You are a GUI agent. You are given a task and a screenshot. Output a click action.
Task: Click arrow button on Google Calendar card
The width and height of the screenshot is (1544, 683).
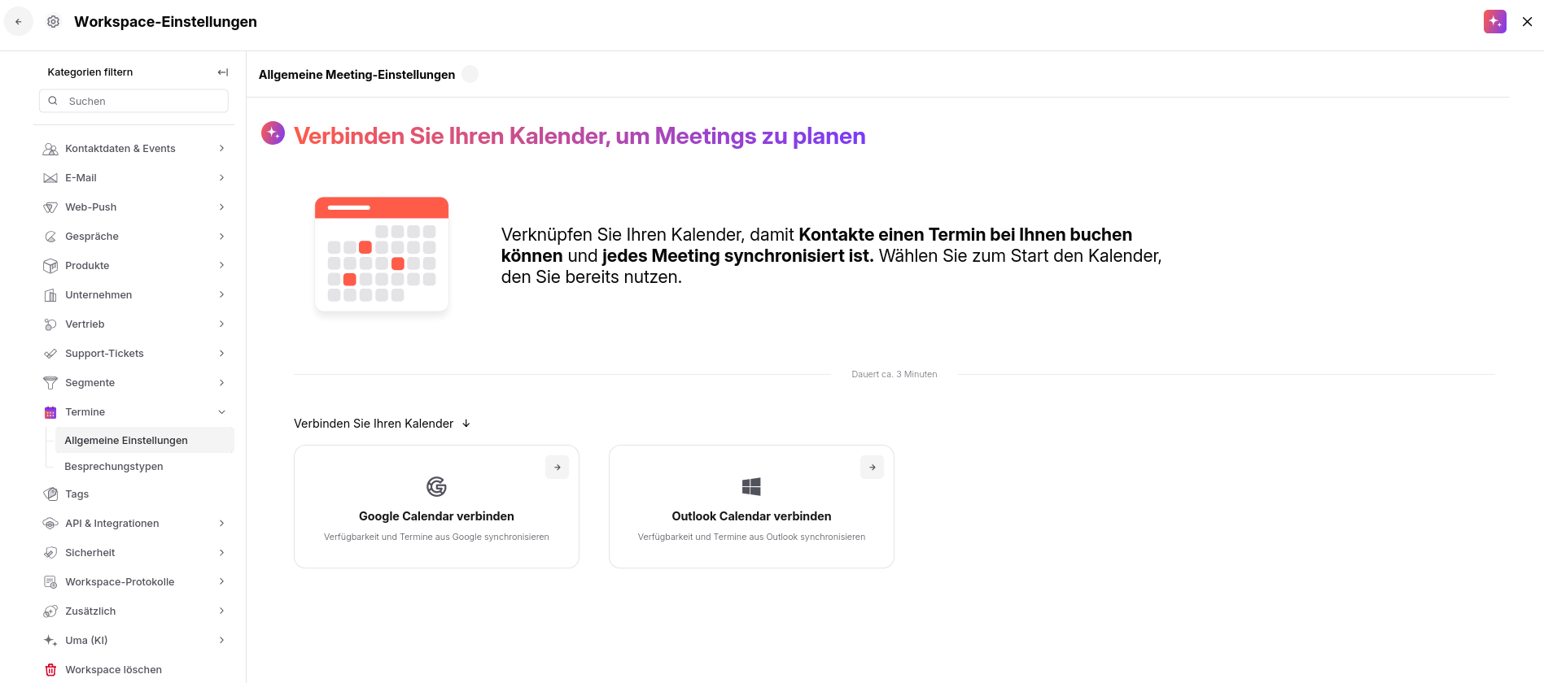tap(558, 468)
